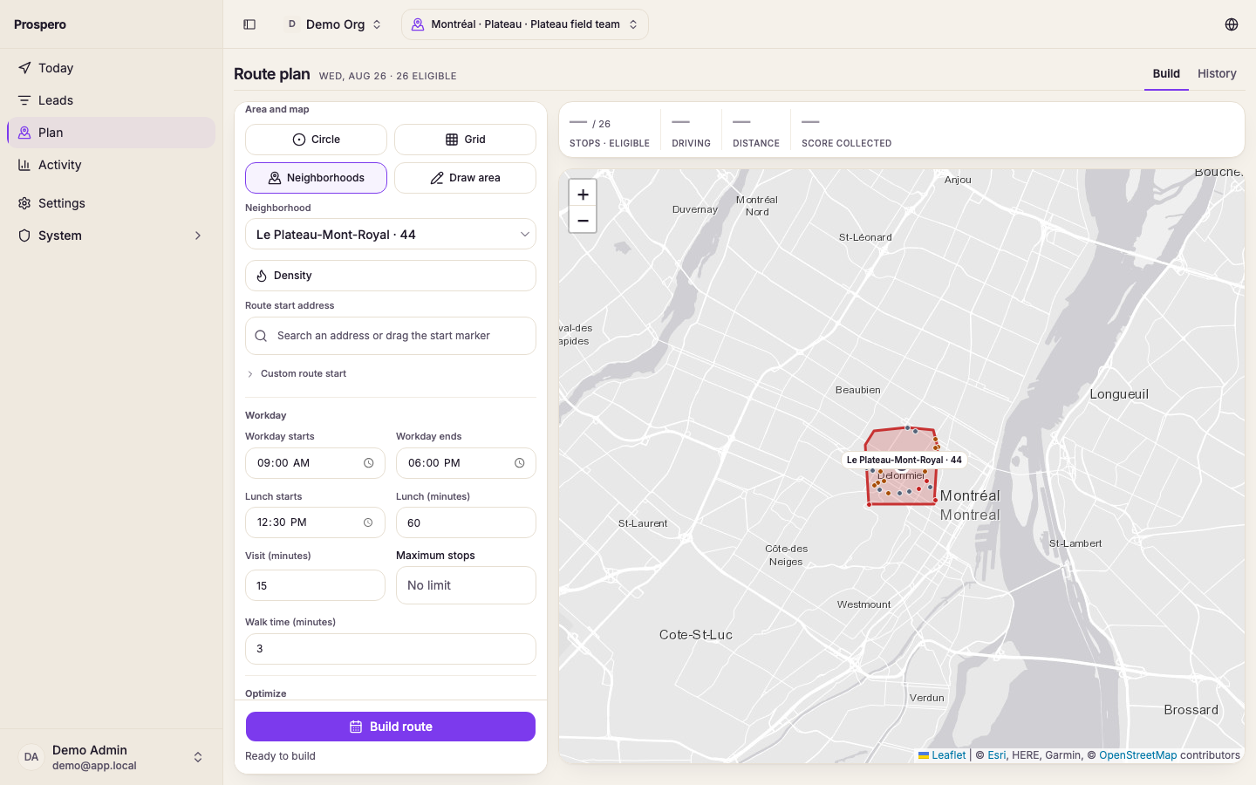Screen dimensions: 1256x785
Task: Click the Workday ends time field
Action: (466, 463)
